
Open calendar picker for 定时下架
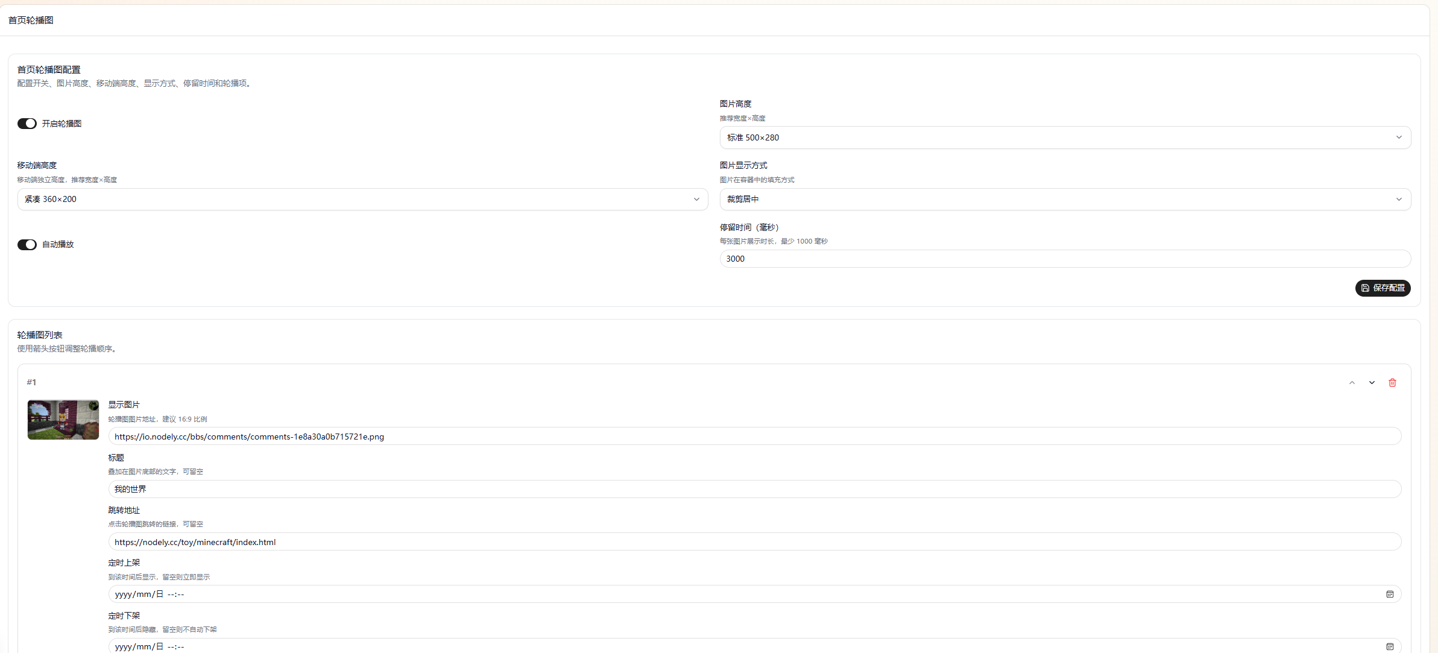[1390, 646]
